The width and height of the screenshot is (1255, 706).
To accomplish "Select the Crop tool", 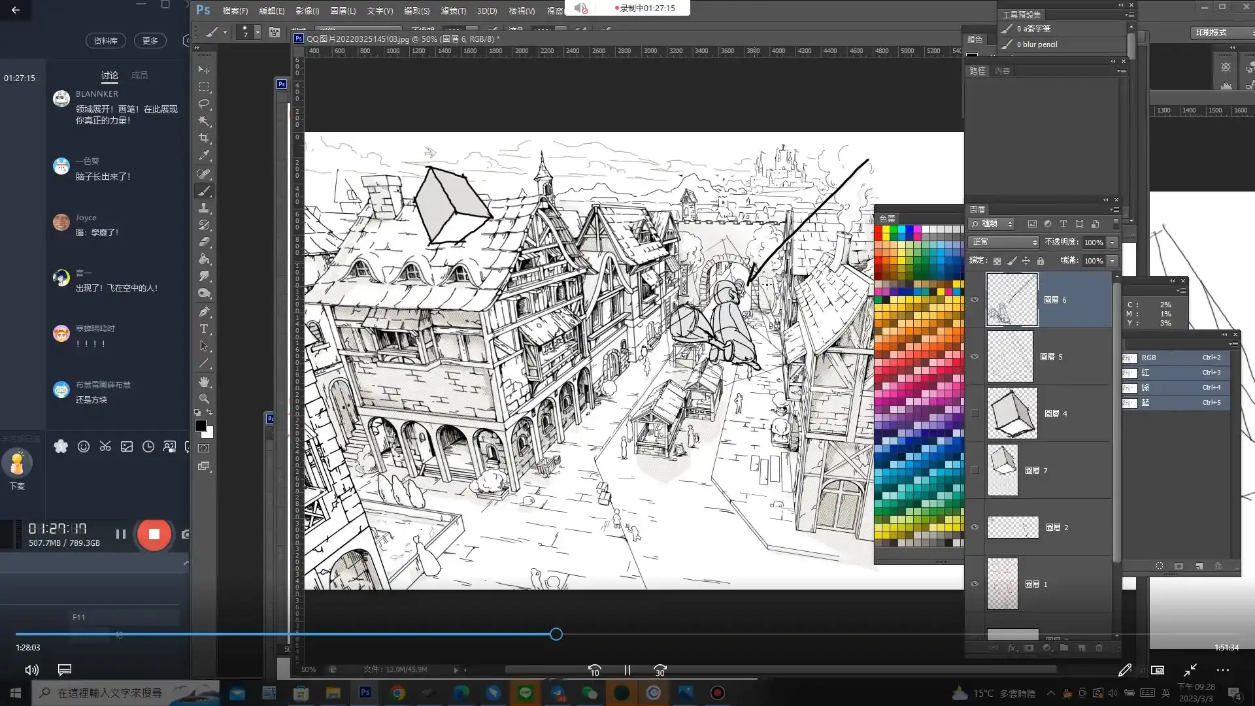I will click(x=204, y=138).
